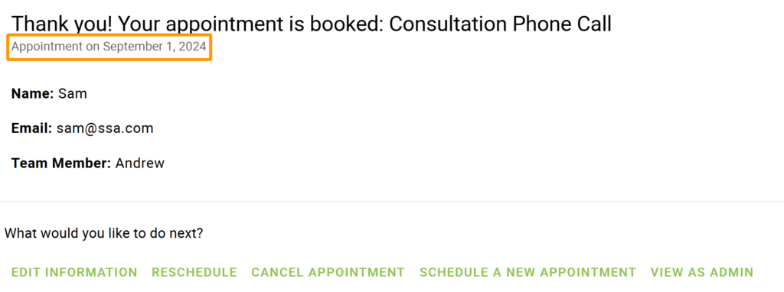Click the bold "Team Member:" label
This screenshot has width=784, height=292.
click(x=61, y=164)
